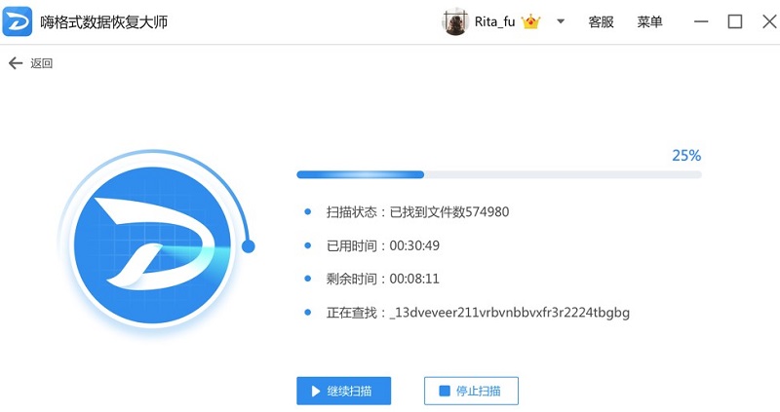Click the VIP crown icon

click(530, 21)
